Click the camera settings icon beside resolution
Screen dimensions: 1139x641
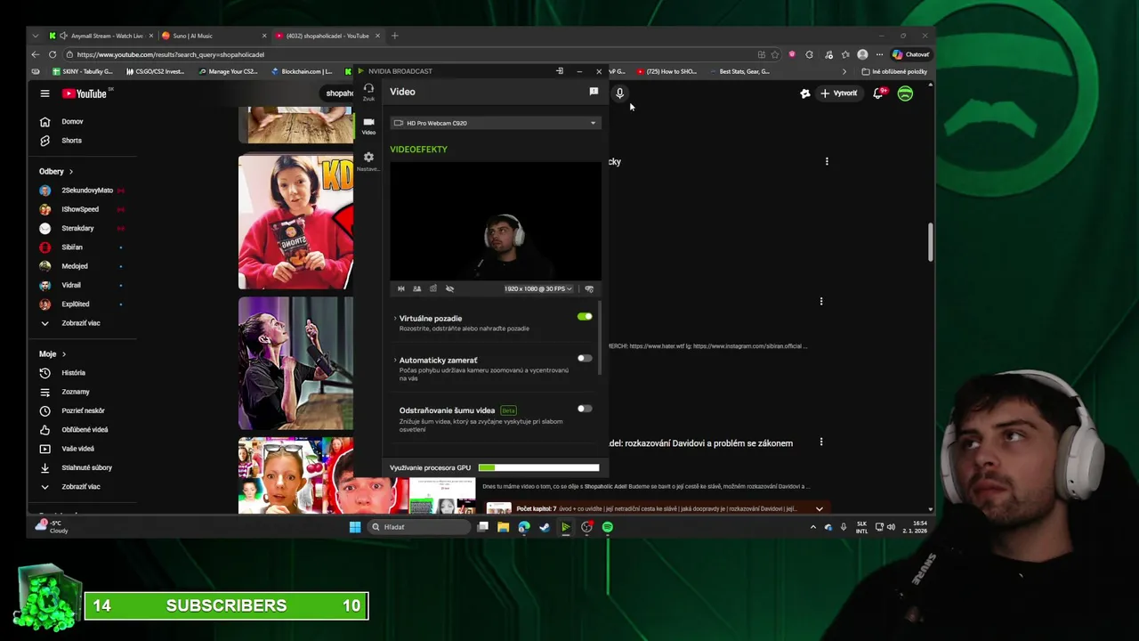[589, 288]
